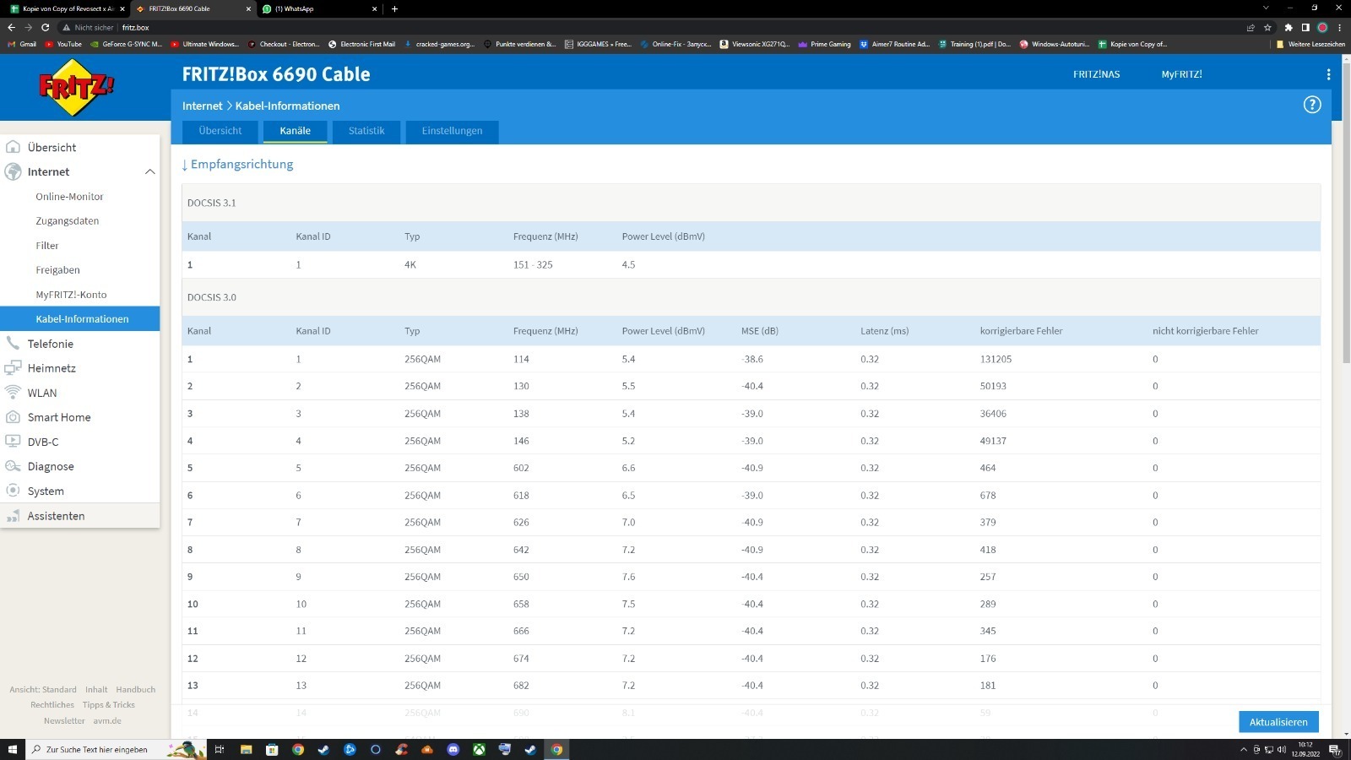
Task: Open Chrome profile avatar icon
Action: tap(1322, 27)
